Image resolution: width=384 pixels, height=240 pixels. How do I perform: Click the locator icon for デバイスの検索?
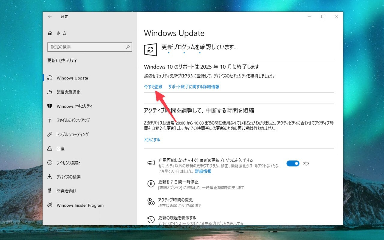[x=50, y=177]
